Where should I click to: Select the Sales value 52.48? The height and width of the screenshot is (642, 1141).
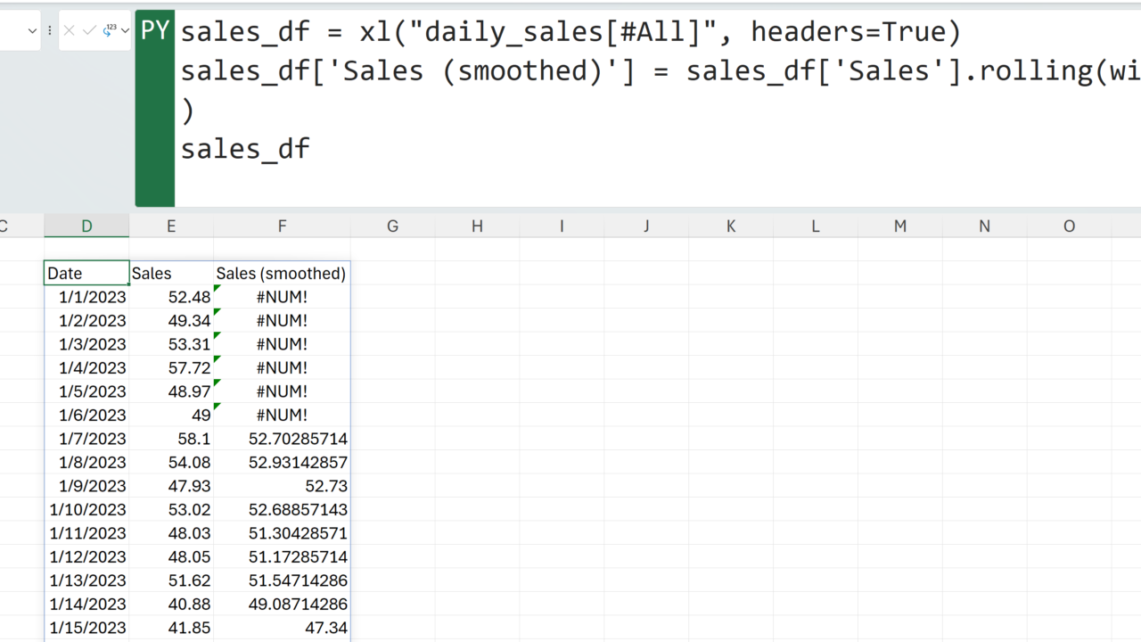point(171,297)
